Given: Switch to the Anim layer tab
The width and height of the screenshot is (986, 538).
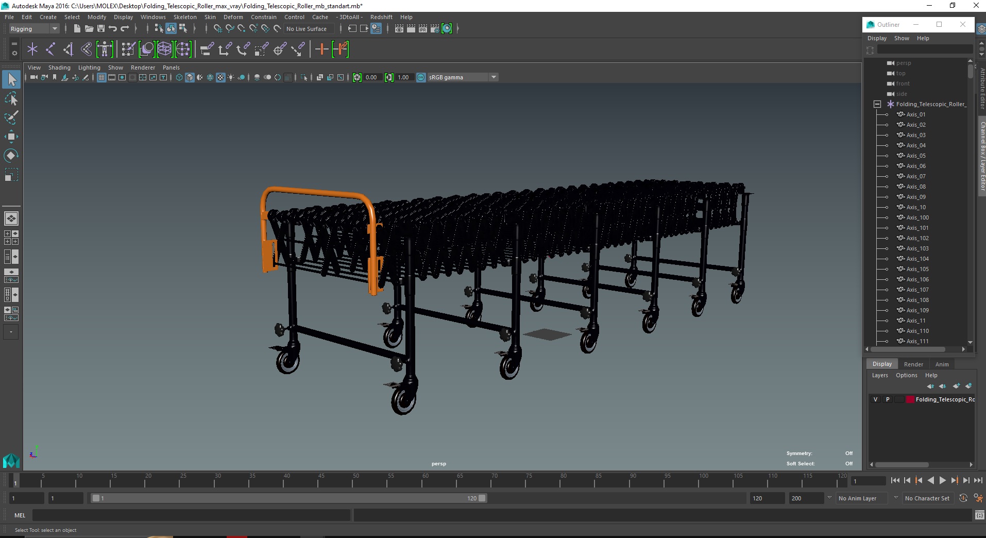Looking at the screenshot, I should 942,364.
